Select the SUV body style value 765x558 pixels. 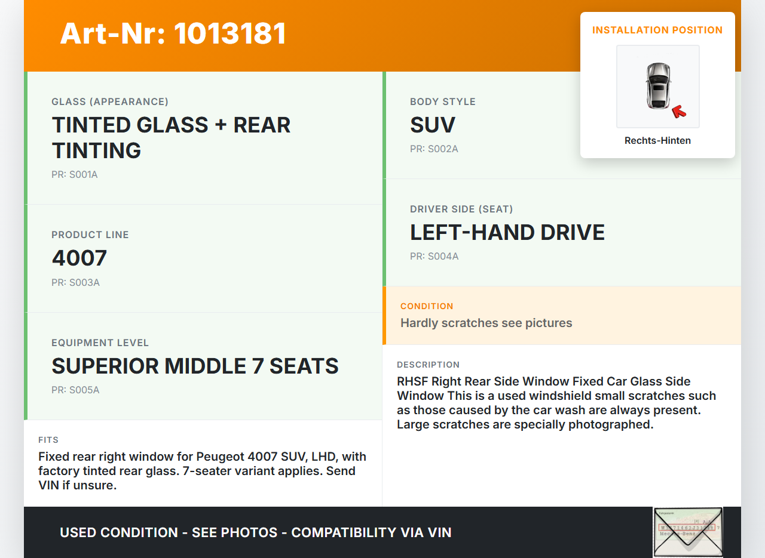pos(433,125)
